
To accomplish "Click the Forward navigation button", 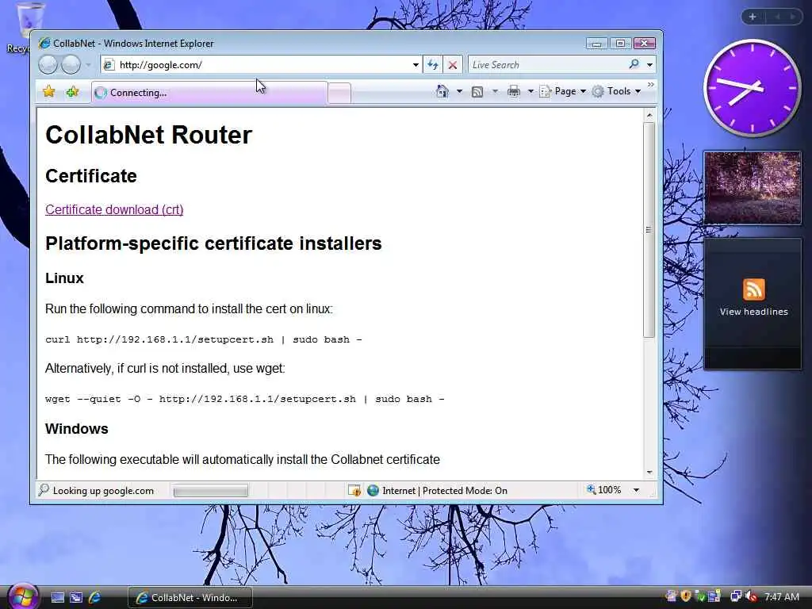I will tap(71, 65).
